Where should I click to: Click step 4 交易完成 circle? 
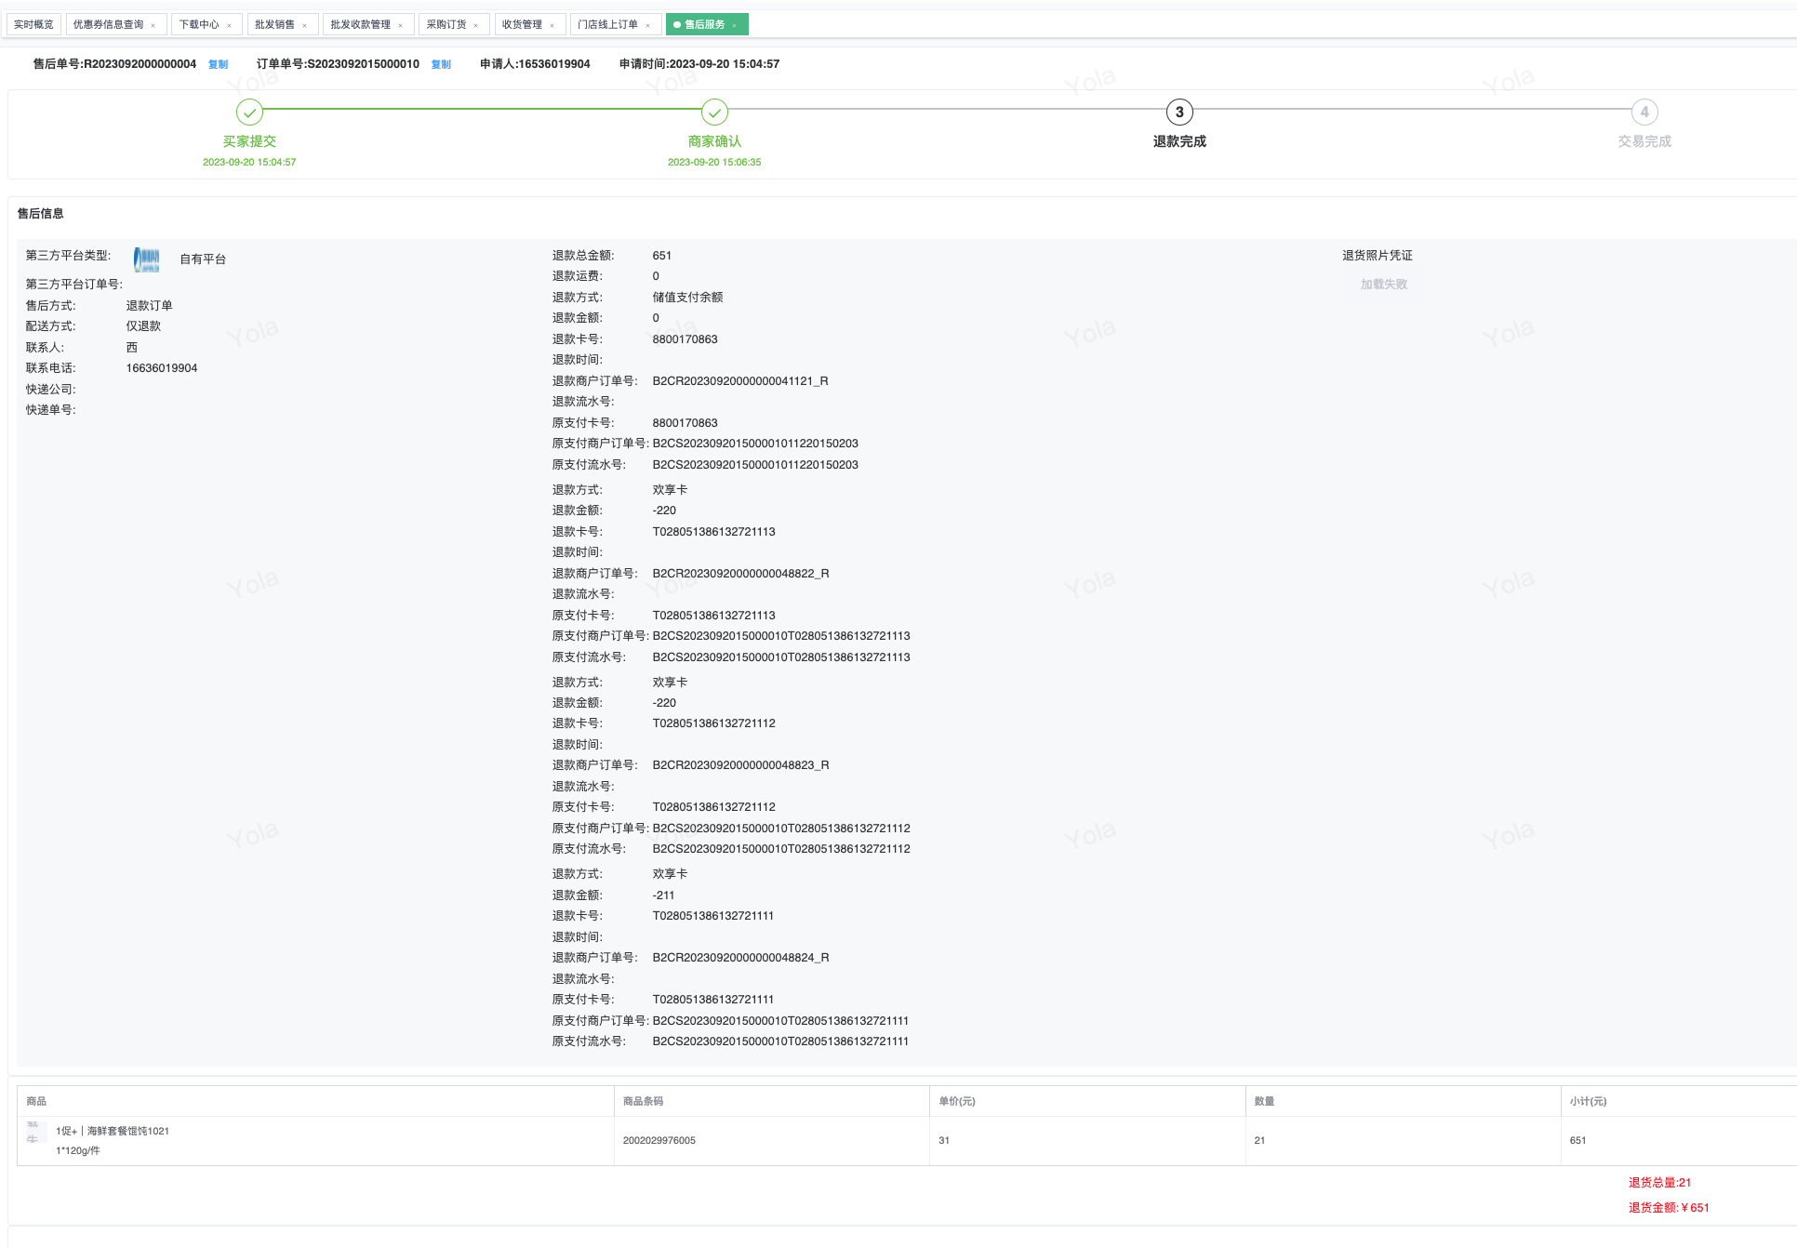point(1644,113)
